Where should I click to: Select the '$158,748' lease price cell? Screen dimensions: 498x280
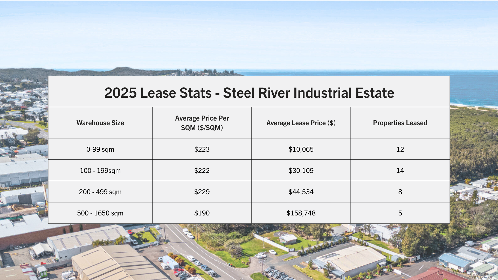(301, 213)
